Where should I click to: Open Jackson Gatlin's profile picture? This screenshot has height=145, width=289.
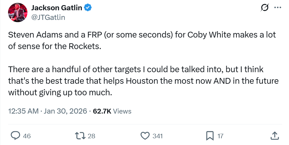(16, 12)
